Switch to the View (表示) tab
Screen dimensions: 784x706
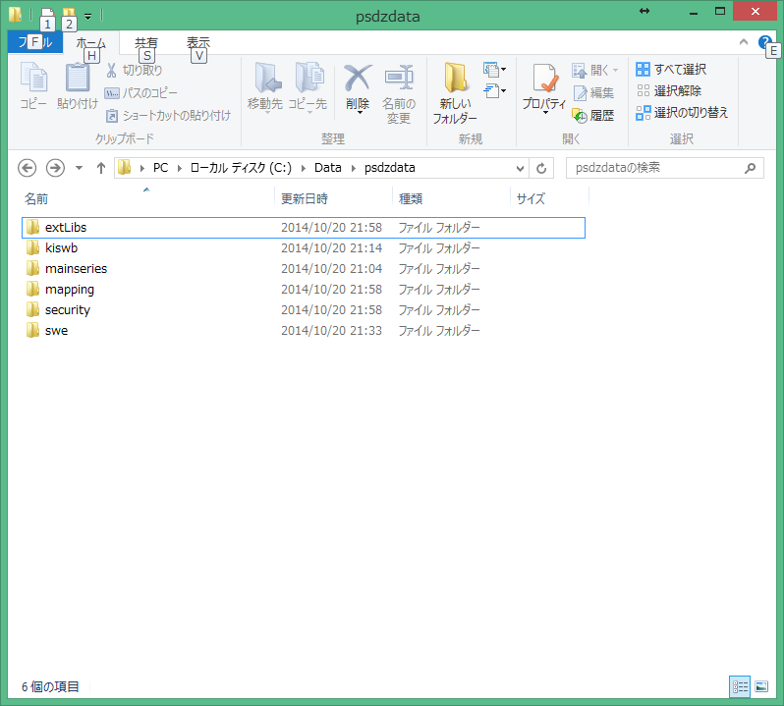point(198,42)
